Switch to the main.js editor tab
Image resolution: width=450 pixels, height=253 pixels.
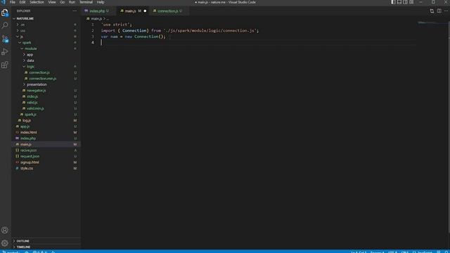point(133,11)
